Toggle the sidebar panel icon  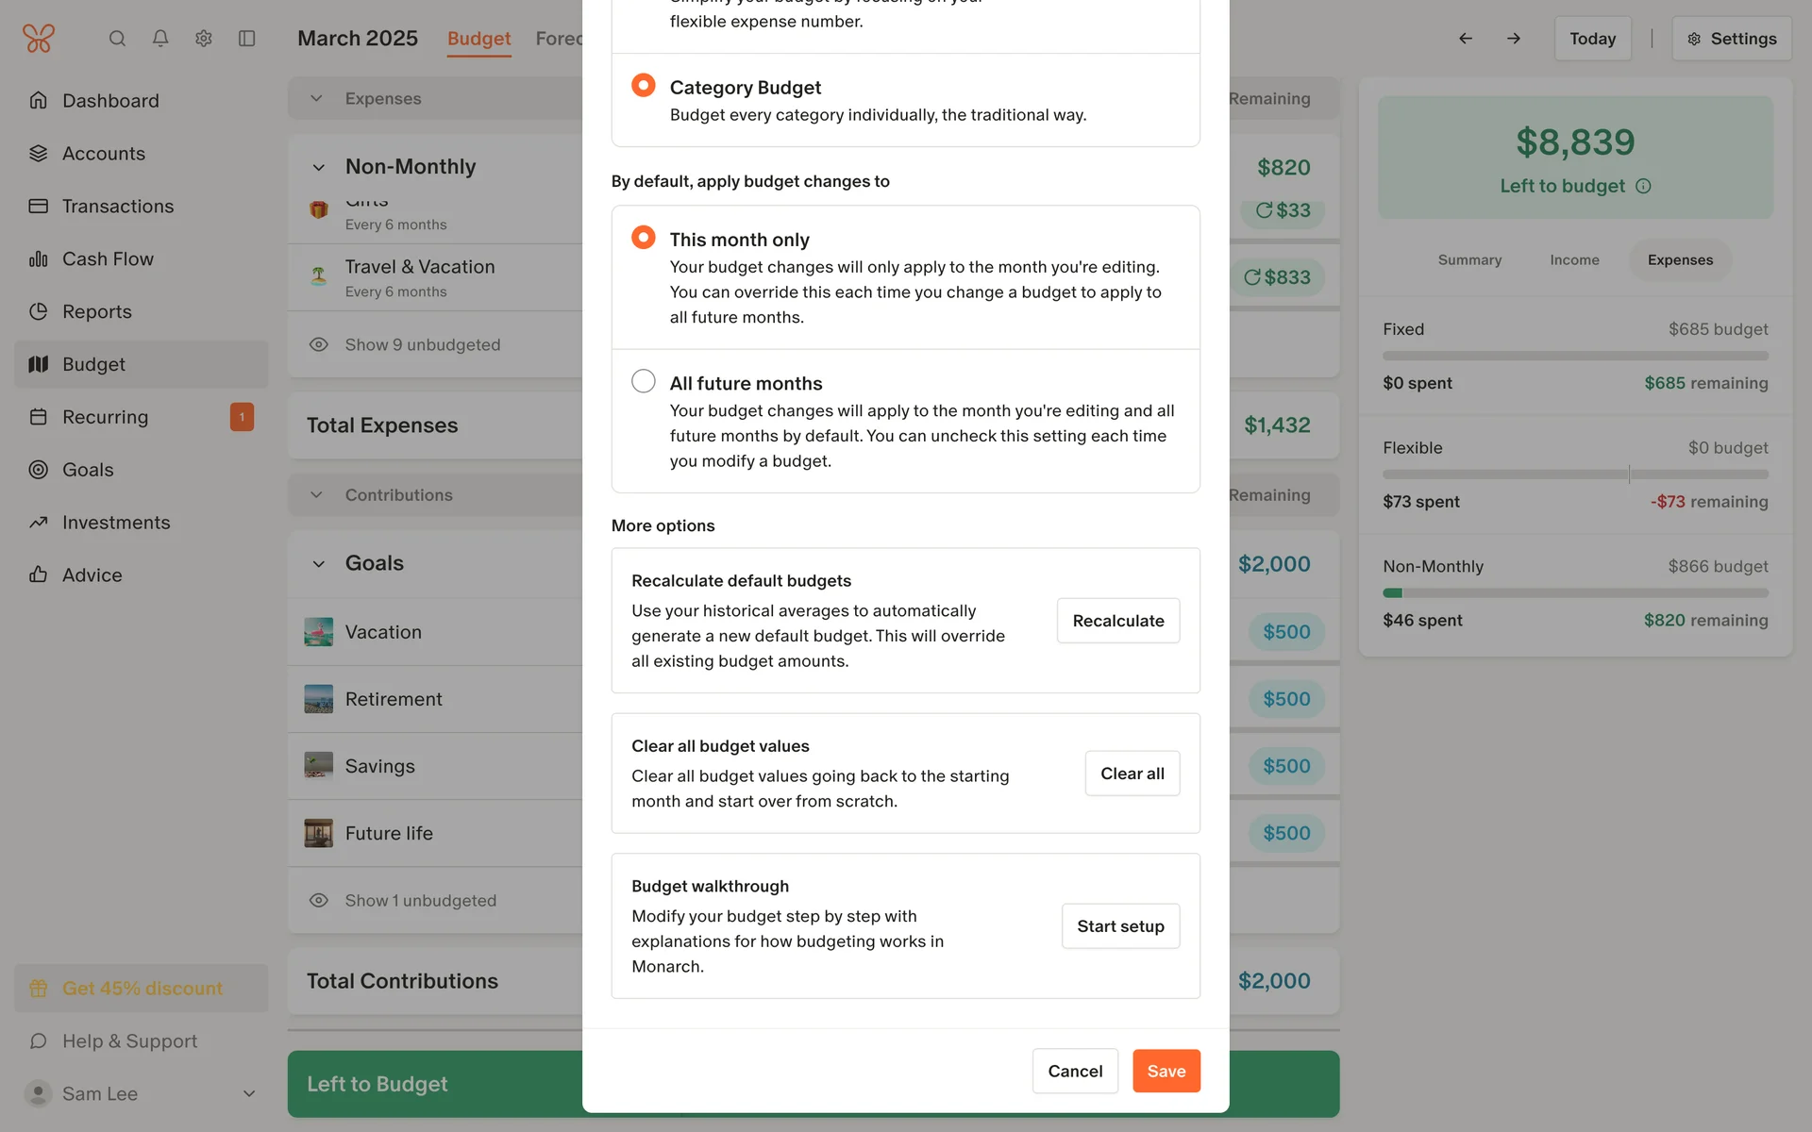[x=247, y=39]
